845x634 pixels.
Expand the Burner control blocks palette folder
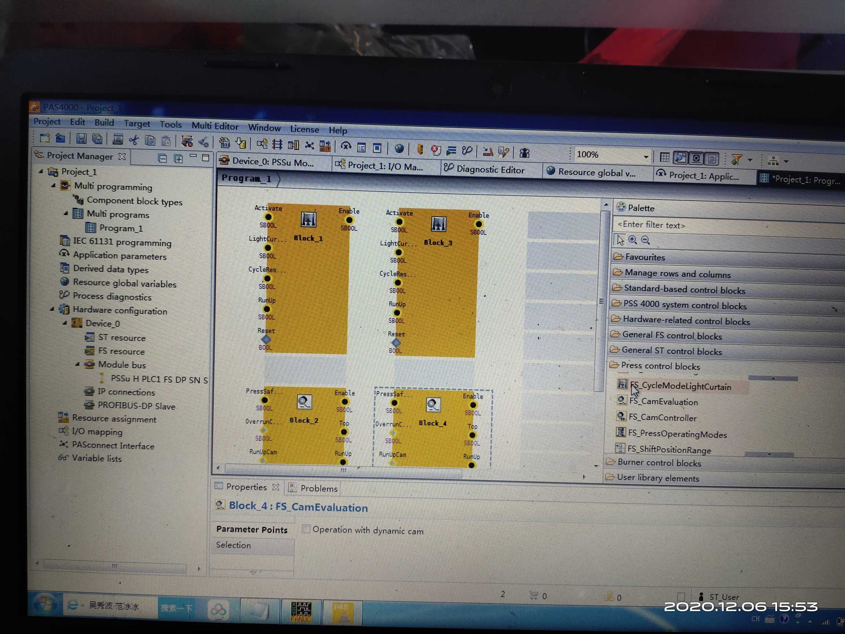tap(659, 463)
